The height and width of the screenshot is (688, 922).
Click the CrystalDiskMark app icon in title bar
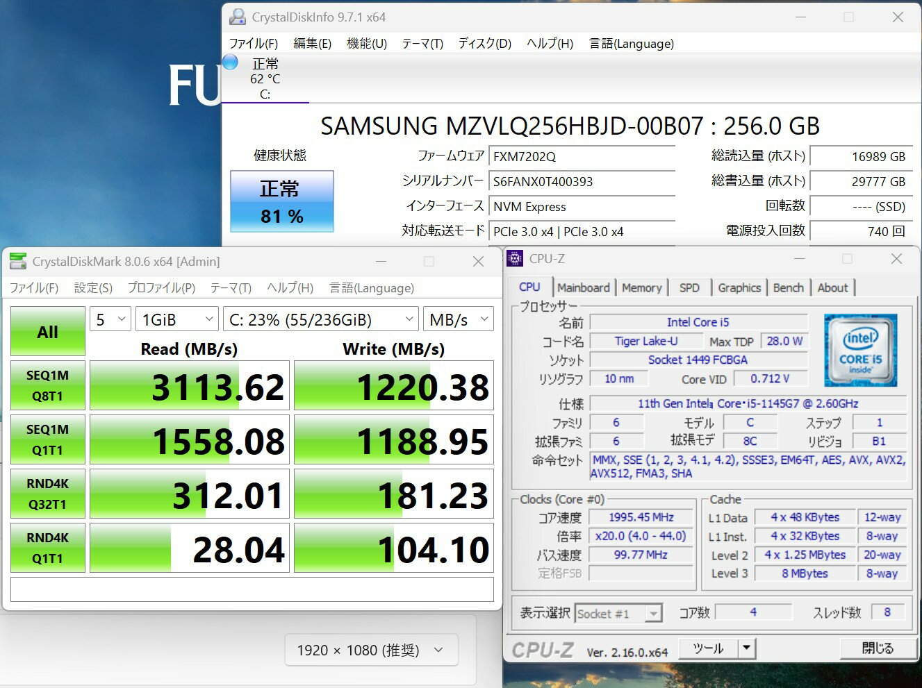point(18,262)
